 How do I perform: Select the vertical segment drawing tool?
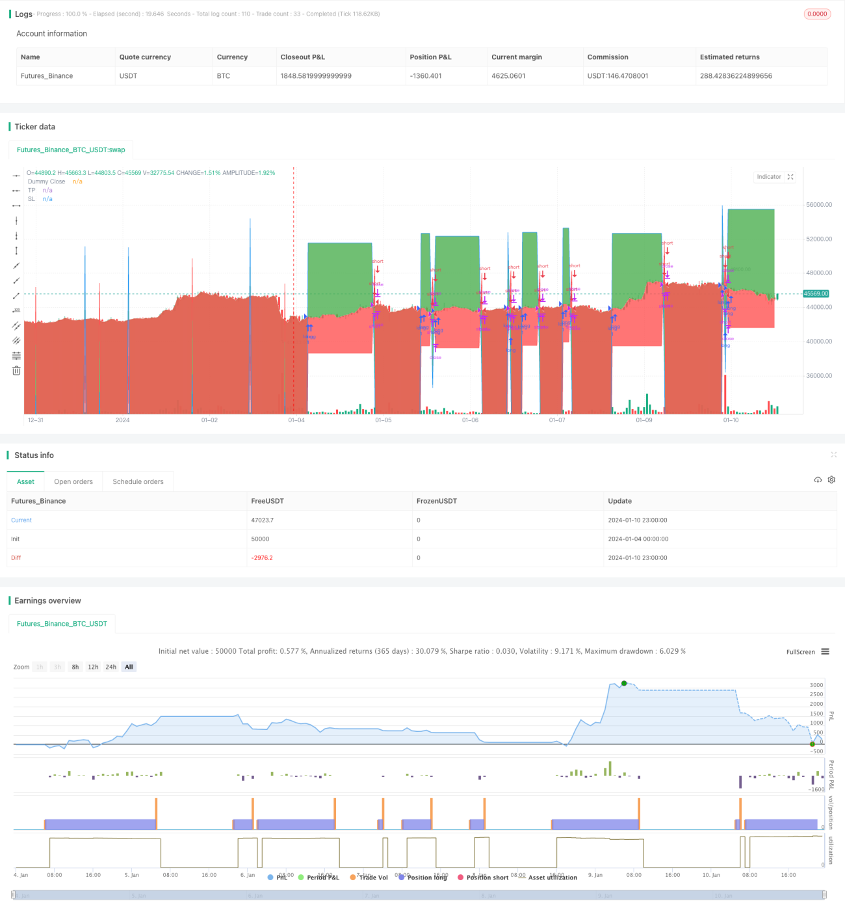point(16,250)
